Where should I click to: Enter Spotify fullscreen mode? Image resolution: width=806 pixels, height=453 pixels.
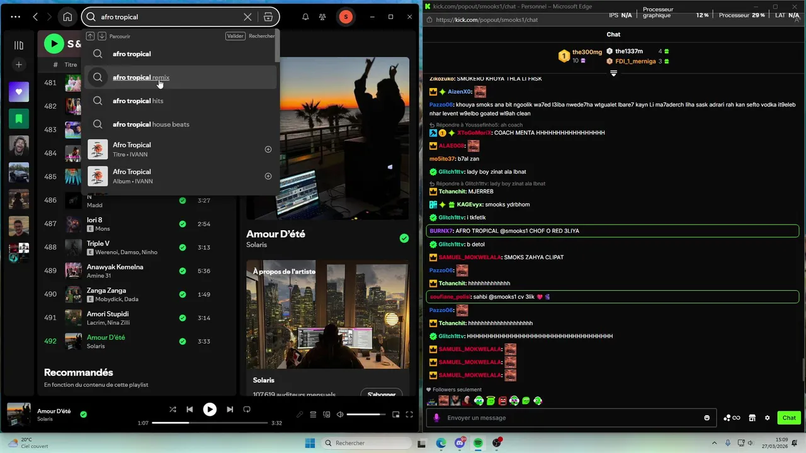pos(409,415)
